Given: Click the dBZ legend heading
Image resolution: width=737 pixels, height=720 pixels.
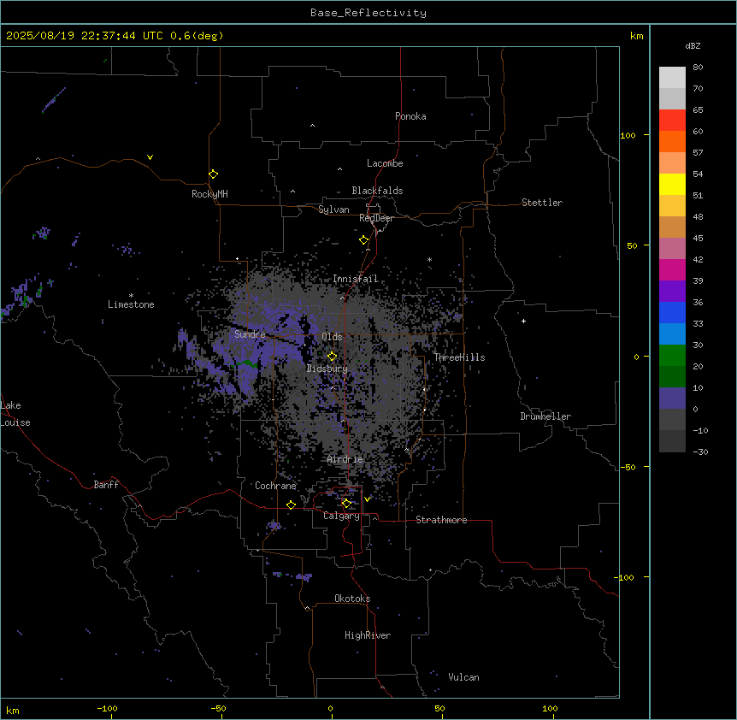Looking at the screenshot, I should (693, 45).
